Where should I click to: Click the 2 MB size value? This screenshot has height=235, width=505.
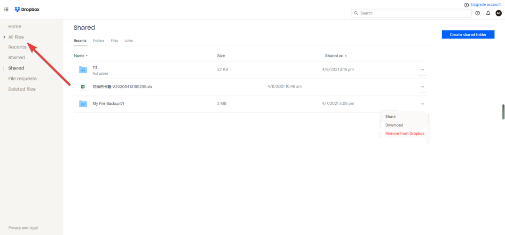point(222,104)
